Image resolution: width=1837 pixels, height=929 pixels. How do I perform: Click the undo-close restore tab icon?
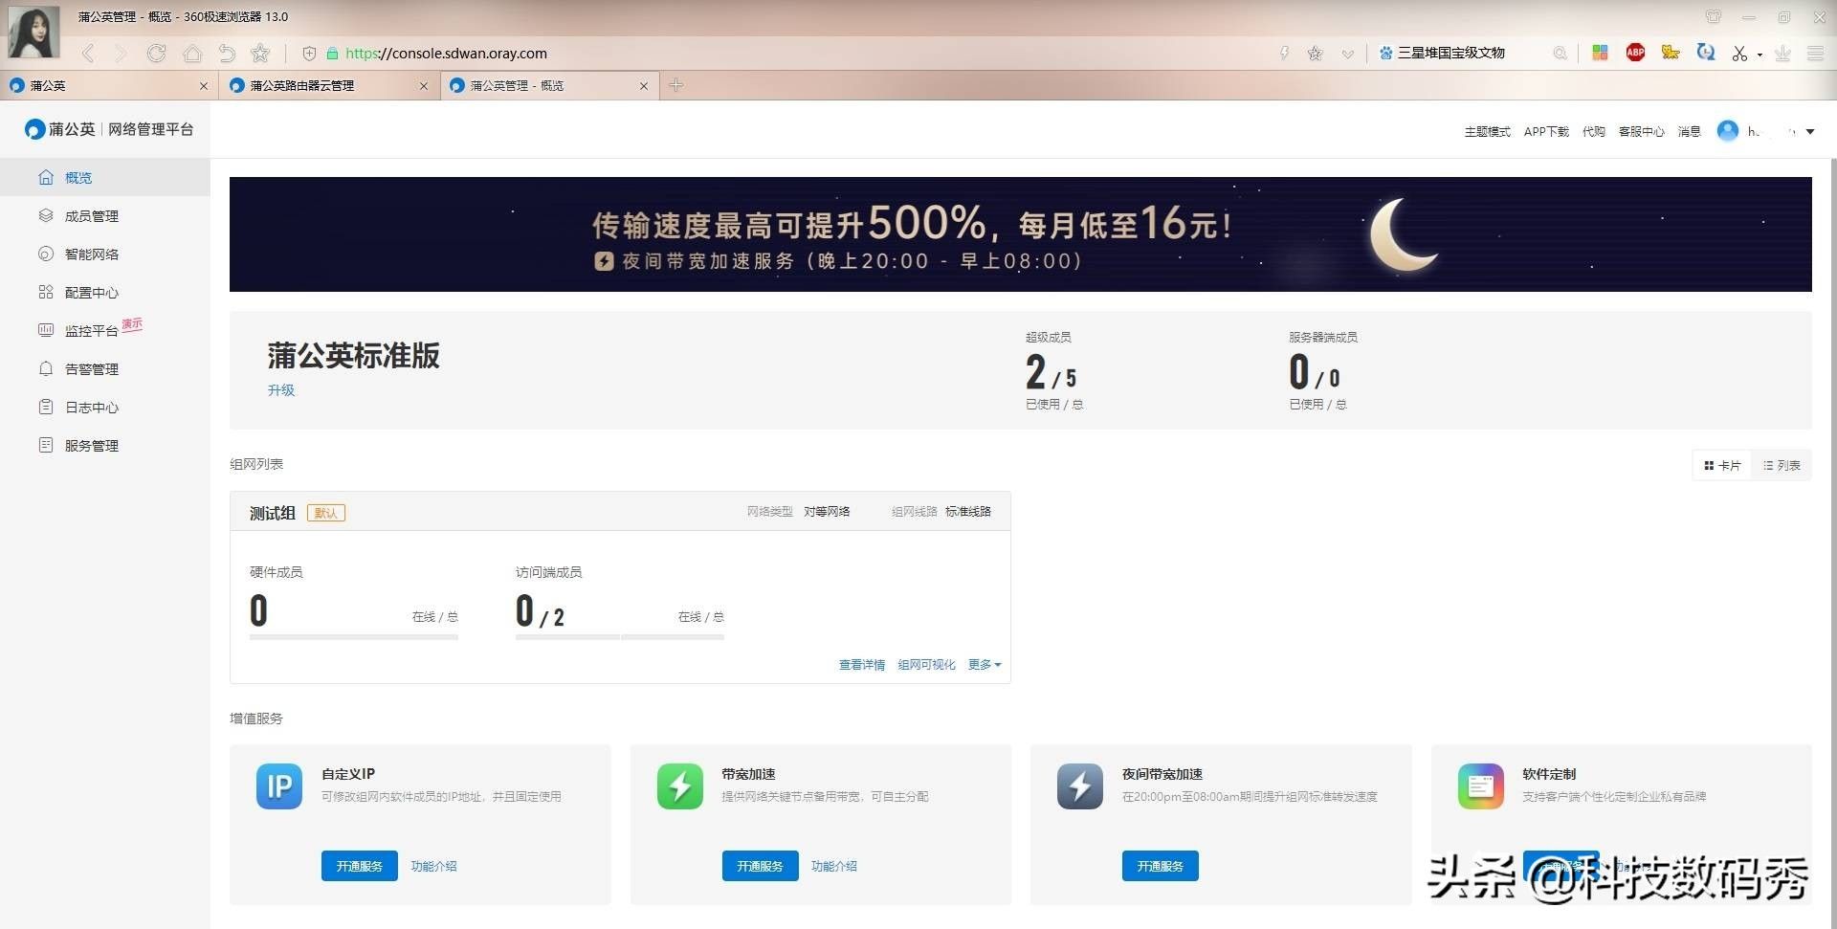pyautogui.click(x=227, y=54)
